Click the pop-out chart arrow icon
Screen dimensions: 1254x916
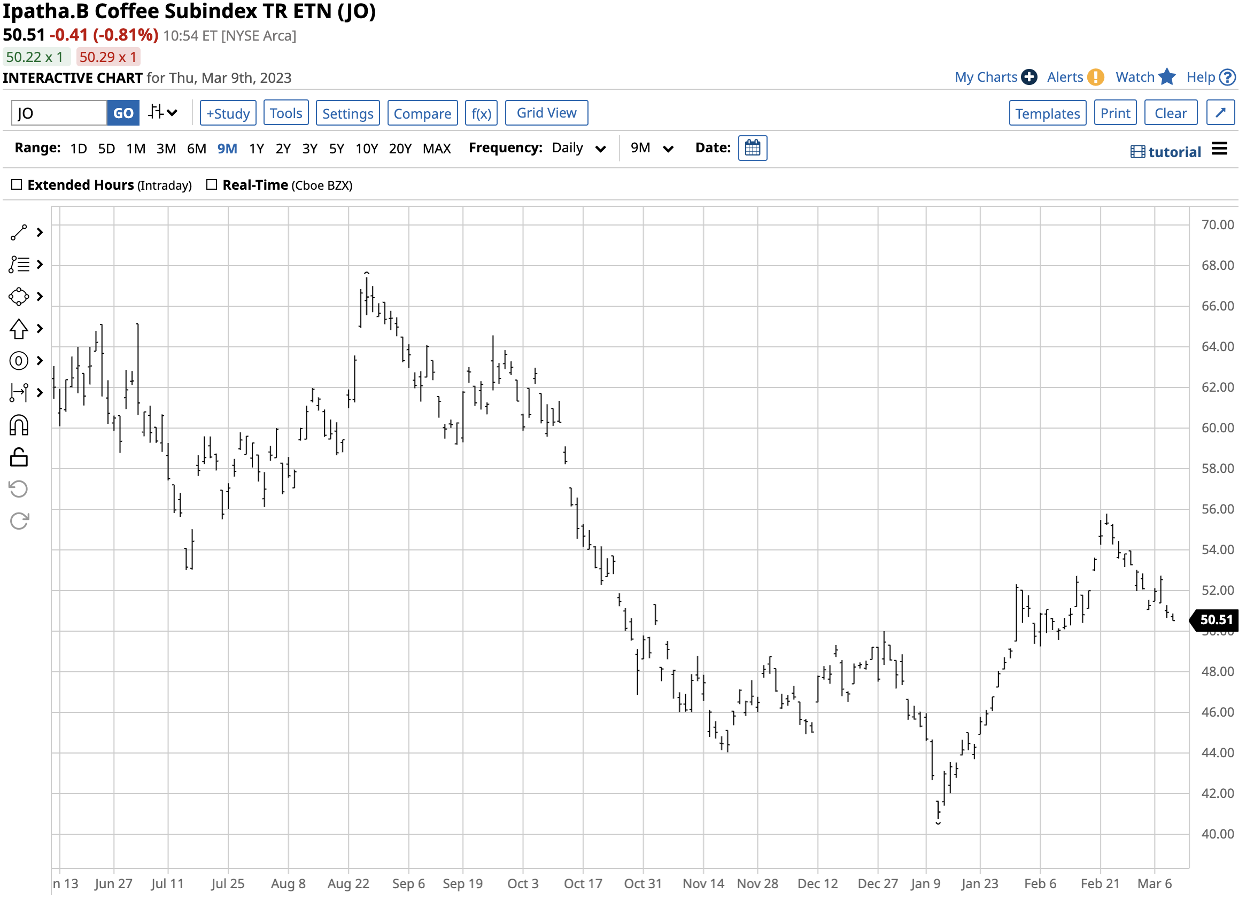click(1221, 113)
